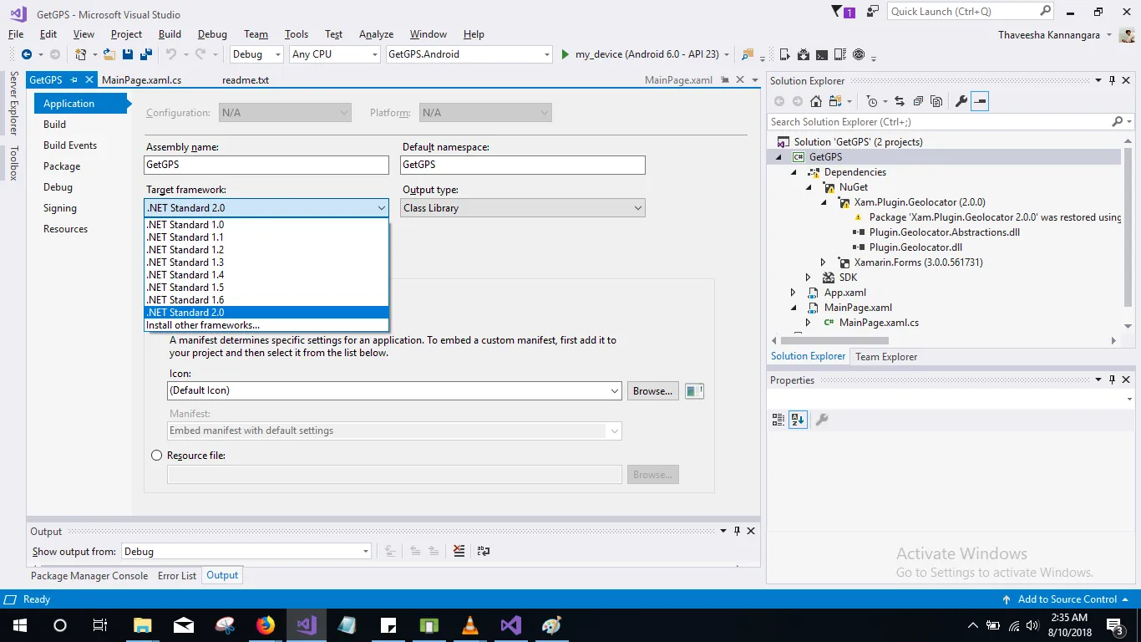
Task: Open VLC media player from the taskbar
Action: coord(470,624)
